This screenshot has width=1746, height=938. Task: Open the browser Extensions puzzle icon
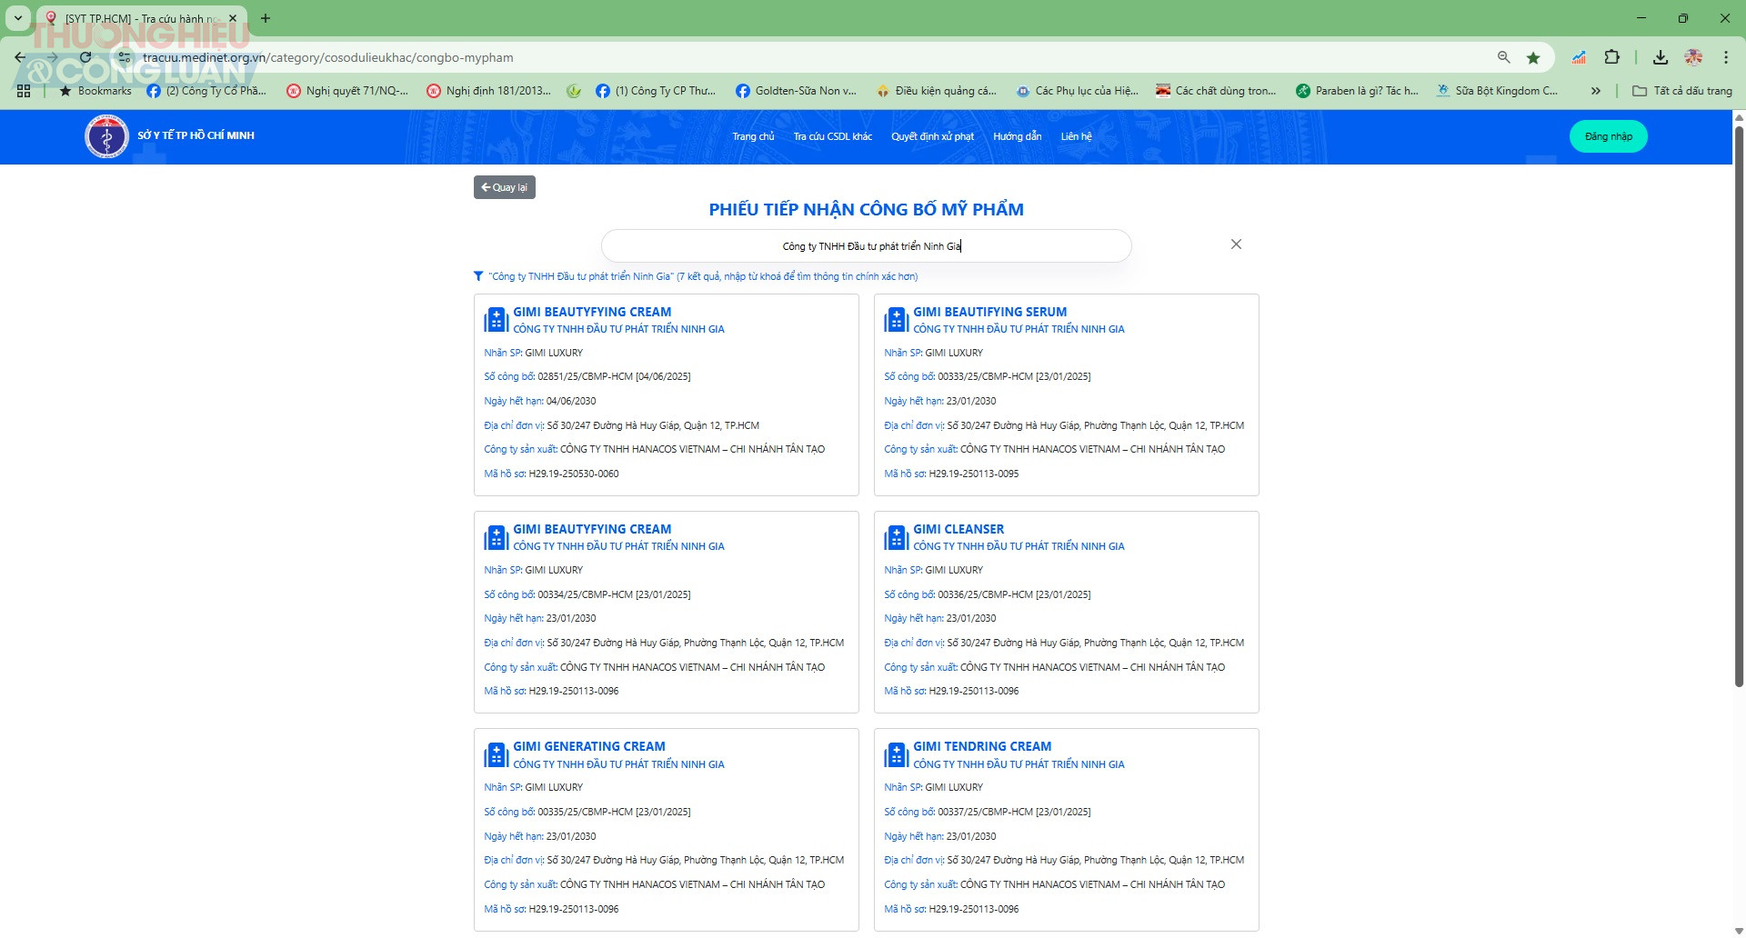(x=1611, y=57)
